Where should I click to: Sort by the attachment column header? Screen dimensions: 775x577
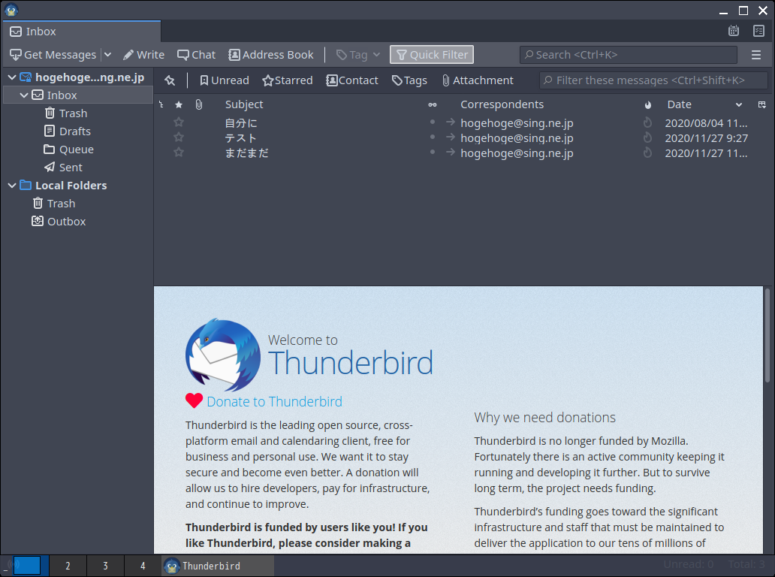(x=199, y=105)
